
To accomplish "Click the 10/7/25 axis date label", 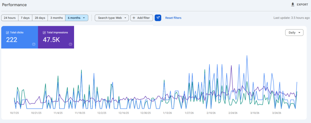I will pyautogui.click(x=14, y=113).
